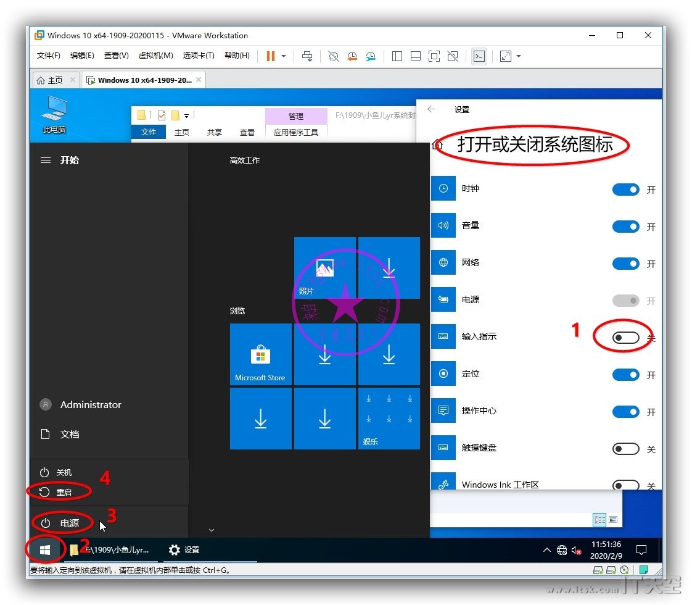Open the 娱乐 tile group folder
692x605 pixels.
389,418
